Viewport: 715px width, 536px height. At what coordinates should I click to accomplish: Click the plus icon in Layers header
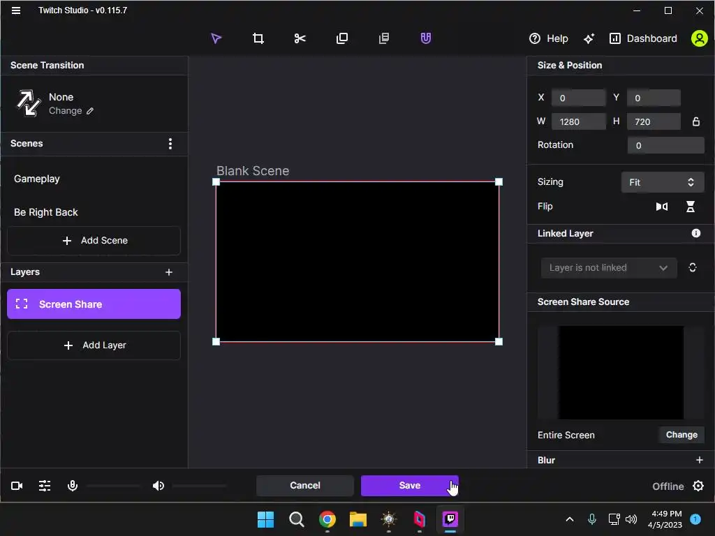coord(169,272)
